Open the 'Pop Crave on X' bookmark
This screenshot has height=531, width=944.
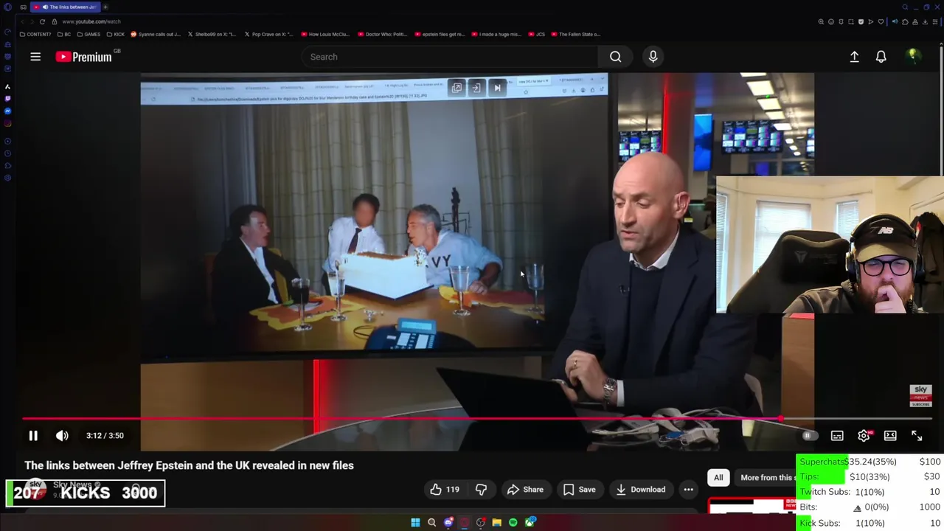pos(268,34)
